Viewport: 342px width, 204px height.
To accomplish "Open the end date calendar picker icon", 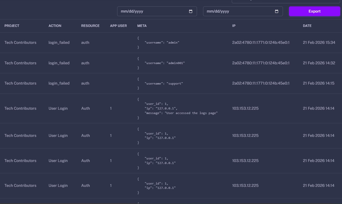I will click(x=277, y=11).
